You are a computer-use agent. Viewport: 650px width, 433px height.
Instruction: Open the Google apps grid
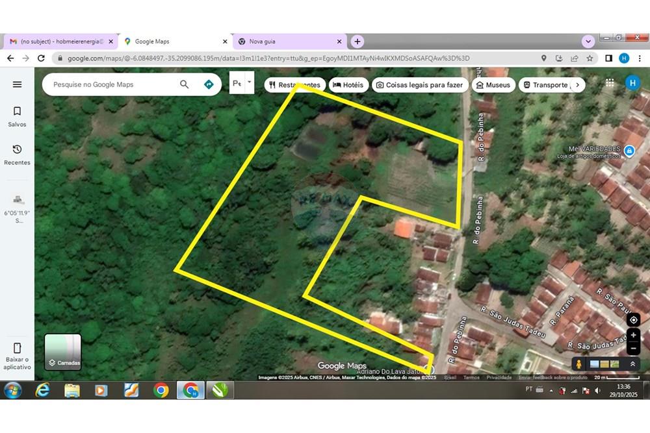coord(610,83)
